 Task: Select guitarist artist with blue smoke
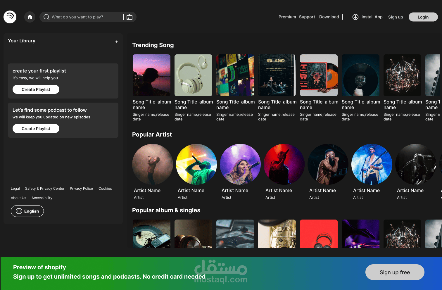tap(372, 164)
